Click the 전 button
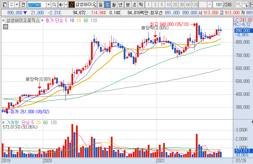 tap(23, 5)
